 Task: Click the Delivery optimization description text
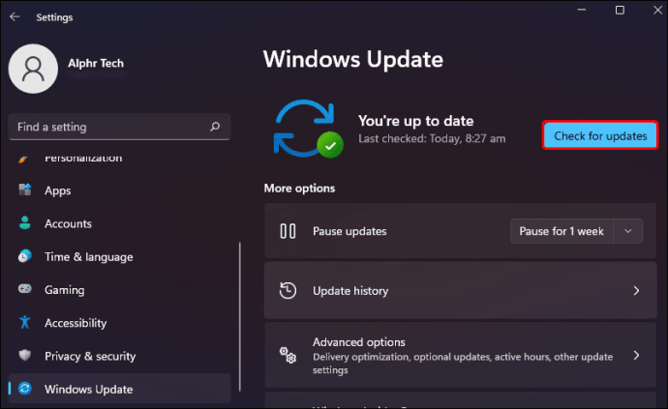(x=463, y=363)
